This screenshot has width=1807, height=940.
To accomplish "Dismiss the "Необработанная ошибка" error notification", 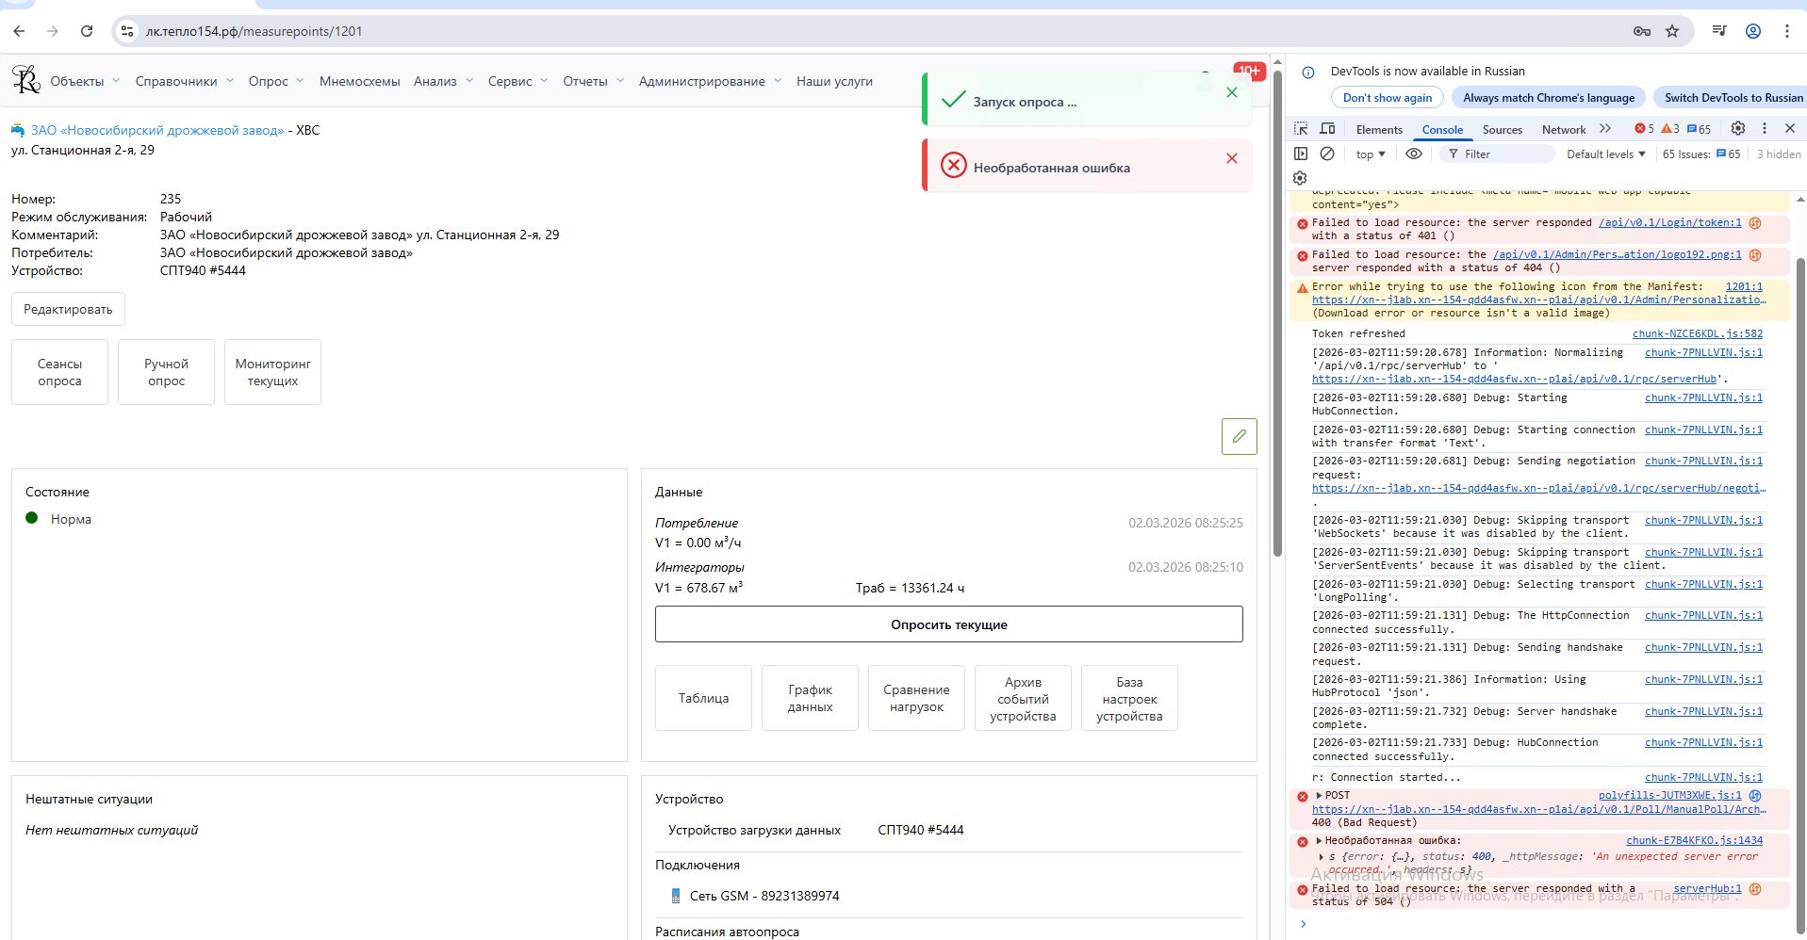I will pos(1231,158).
